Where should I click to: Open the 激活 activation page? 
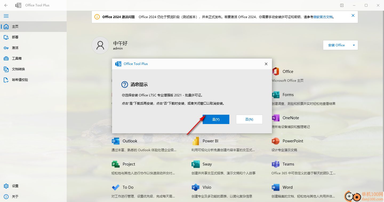point(33,48)
